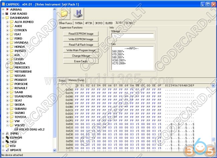Viewport: 217px width, 158px height.
Task: Click the XC60 2007+ info line
Action: click(119, 60)
